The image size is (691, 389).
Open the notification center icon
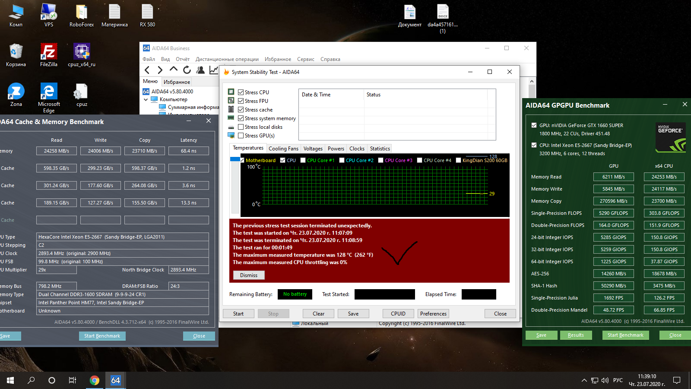tap(677, 380)
